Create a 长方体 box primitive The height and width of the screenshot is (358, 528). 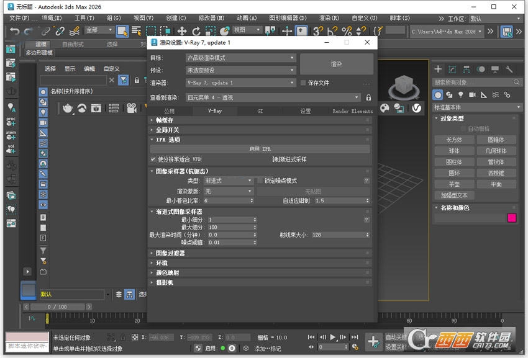pyautogui.click(x=454, y=140)
